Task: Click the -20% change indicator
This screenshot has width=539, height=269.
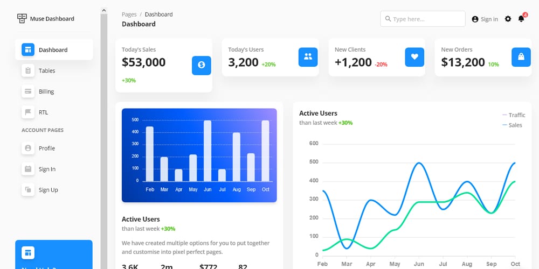Action: click(381, 65)
